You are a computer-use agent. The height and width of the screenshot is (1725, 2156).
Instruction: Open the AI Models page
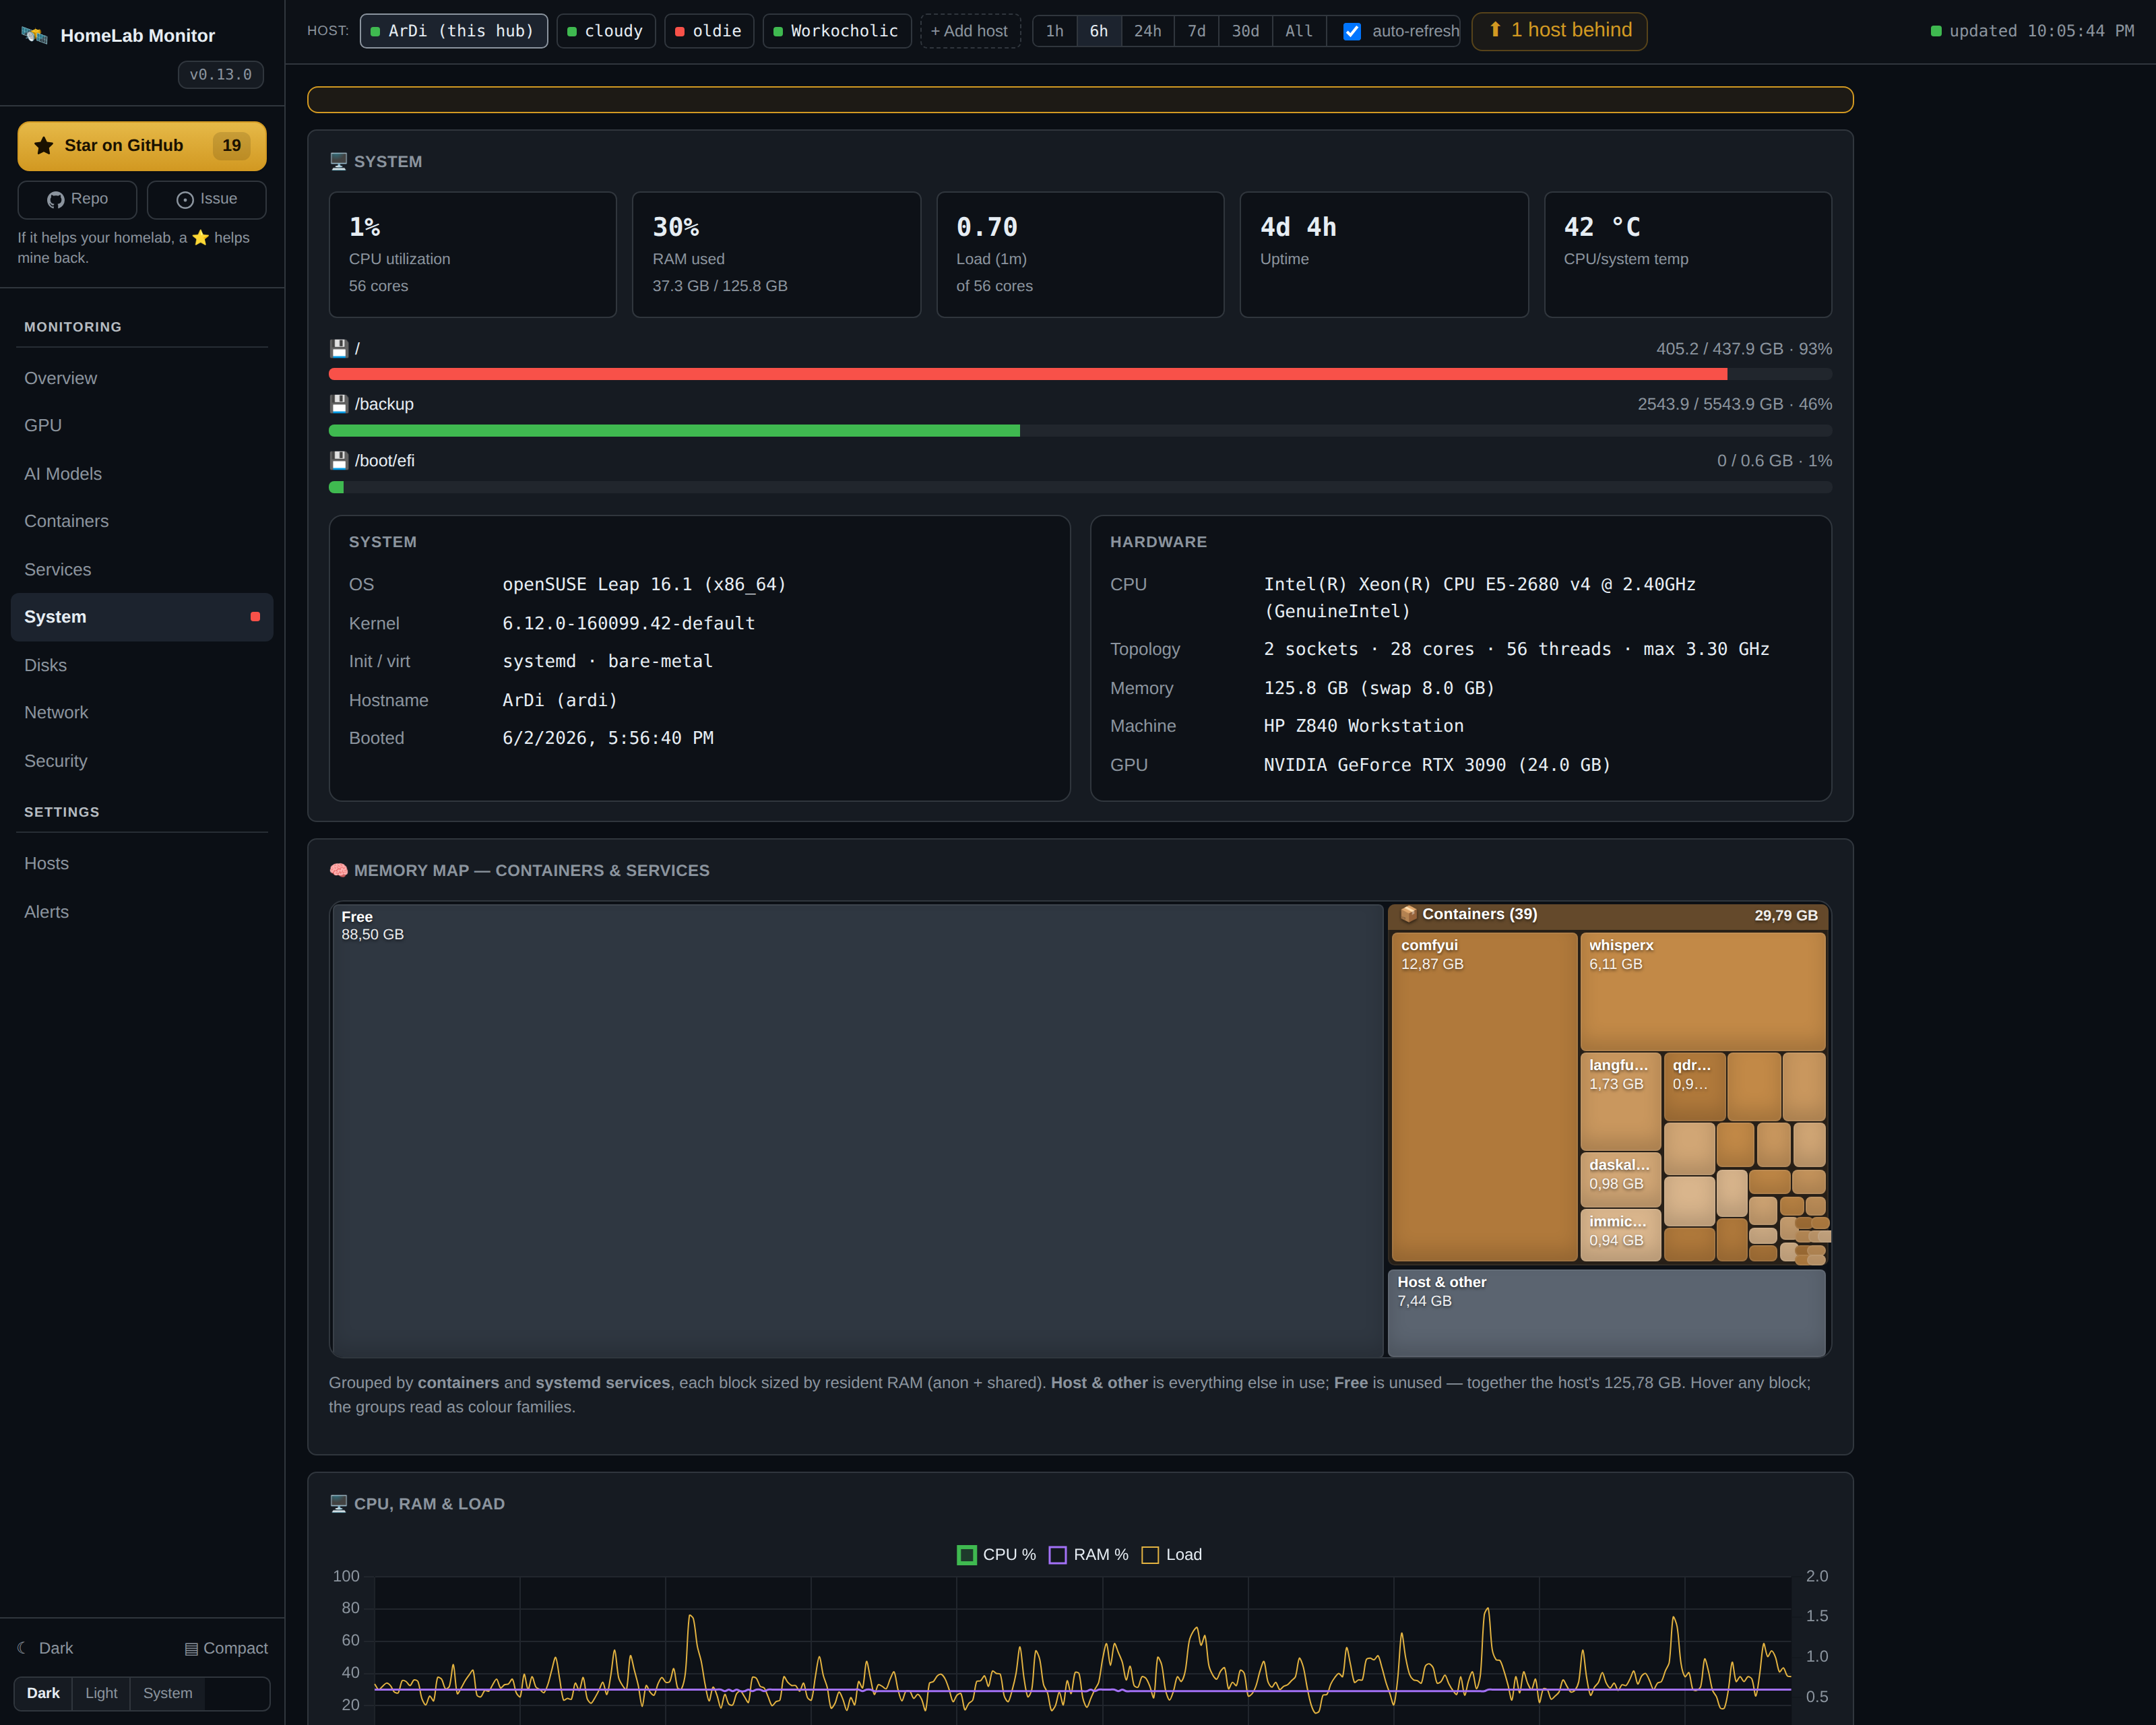tap(142, 474)
